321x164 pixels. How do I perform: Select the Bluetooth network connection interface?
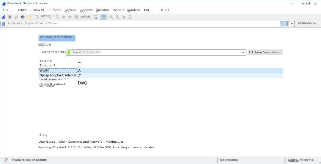[52, 85]
